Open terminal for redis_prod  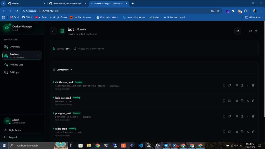tap(248, 132)
